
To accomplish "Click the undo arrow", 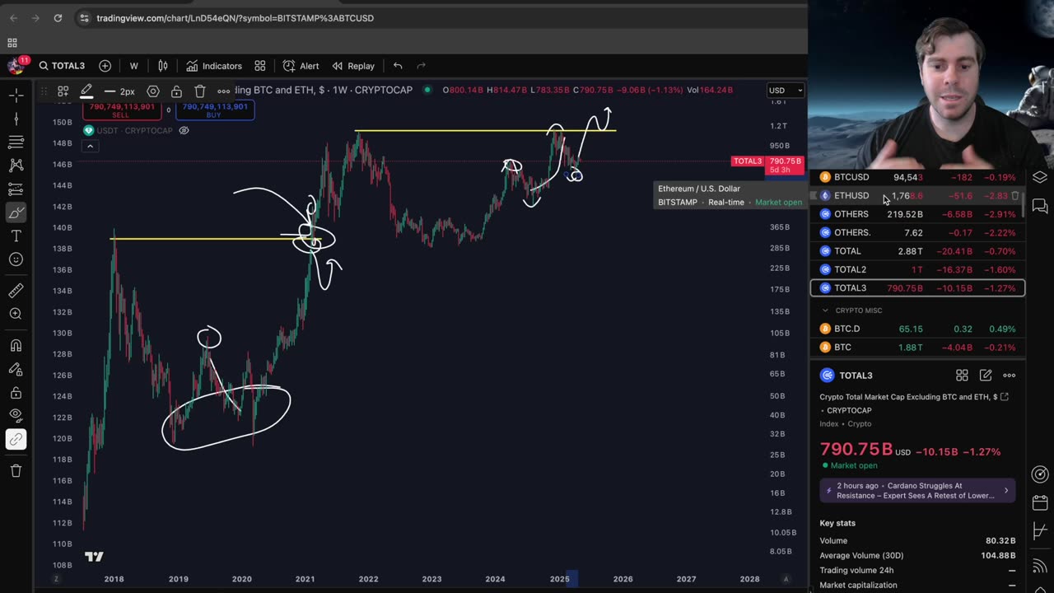I will (x=398, y=66).
